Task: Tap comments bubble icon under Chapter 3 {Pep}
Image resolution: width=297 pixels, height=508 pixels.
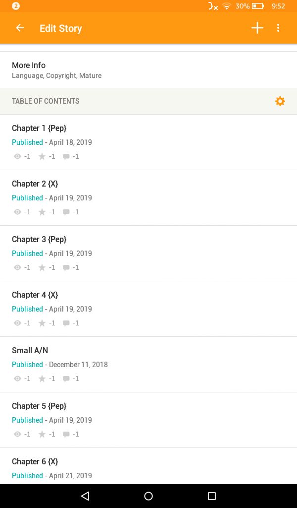Action: pos(66,267)
